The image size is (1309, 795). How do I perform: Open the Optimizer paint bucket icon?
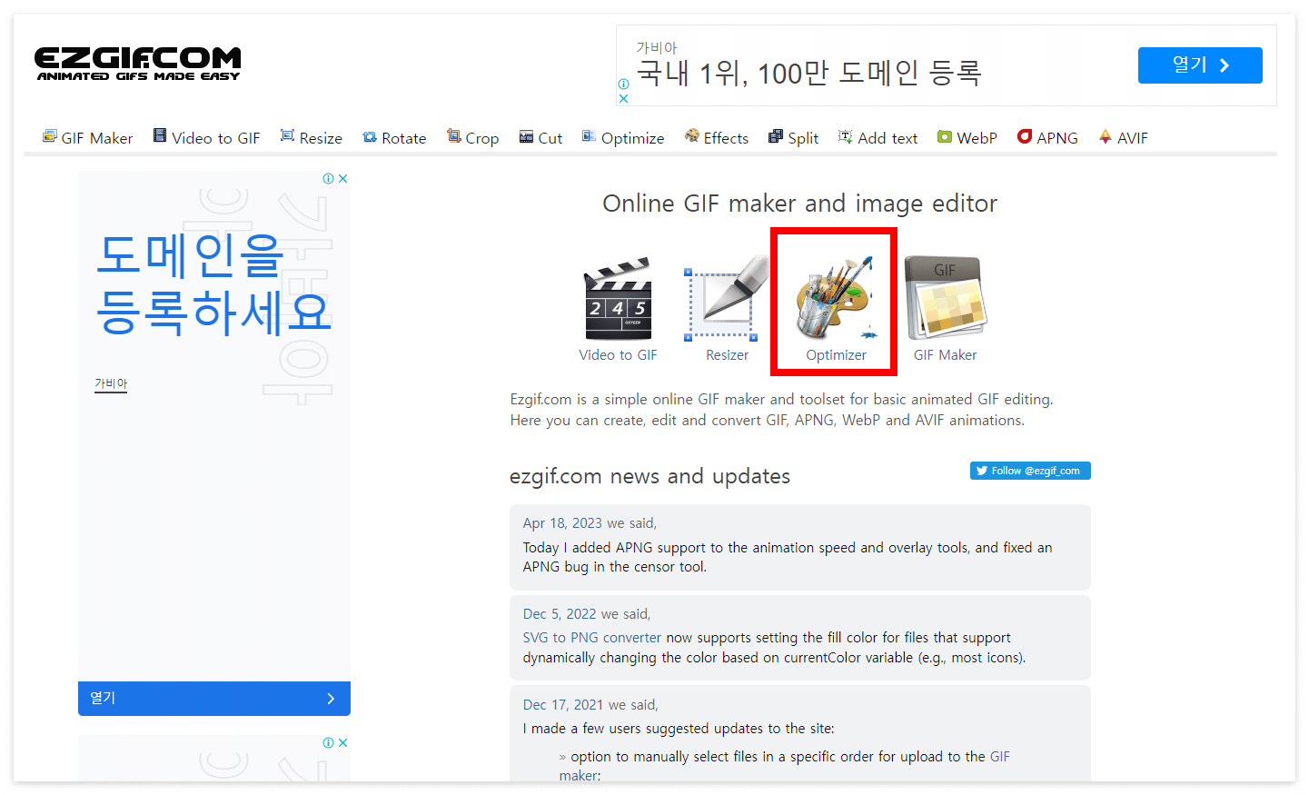point(836,298)
